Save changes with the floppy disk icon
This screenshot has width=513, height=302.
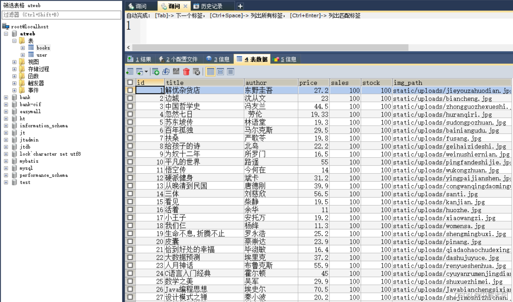[x=176, y=71]
